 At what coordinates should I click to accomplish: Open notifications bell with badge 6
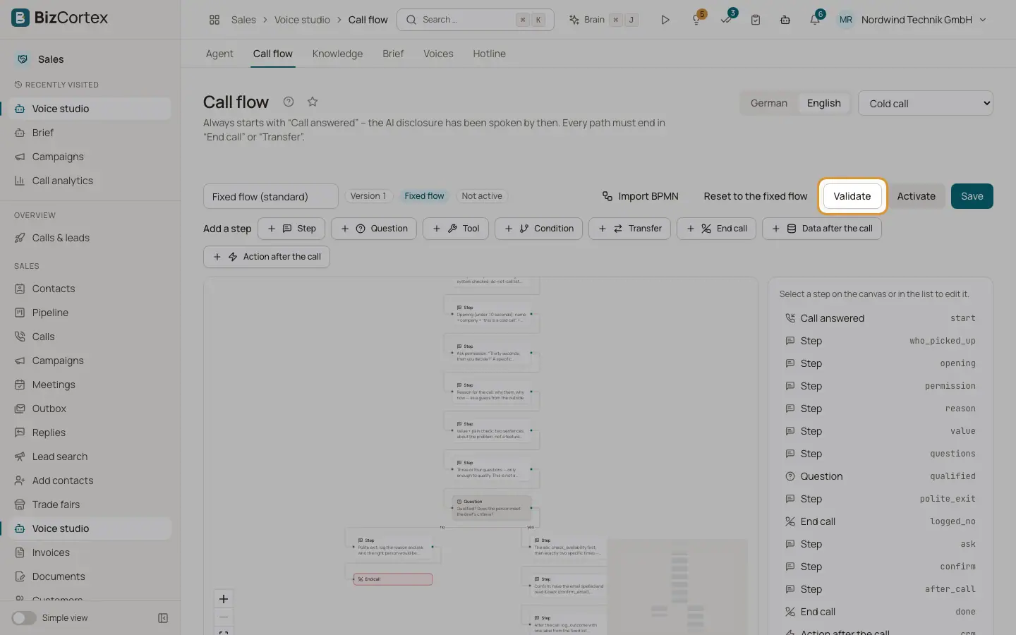815,20
